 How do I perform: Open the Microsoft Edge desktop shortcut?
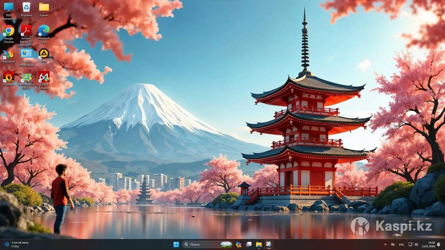[x=44, y=31]
